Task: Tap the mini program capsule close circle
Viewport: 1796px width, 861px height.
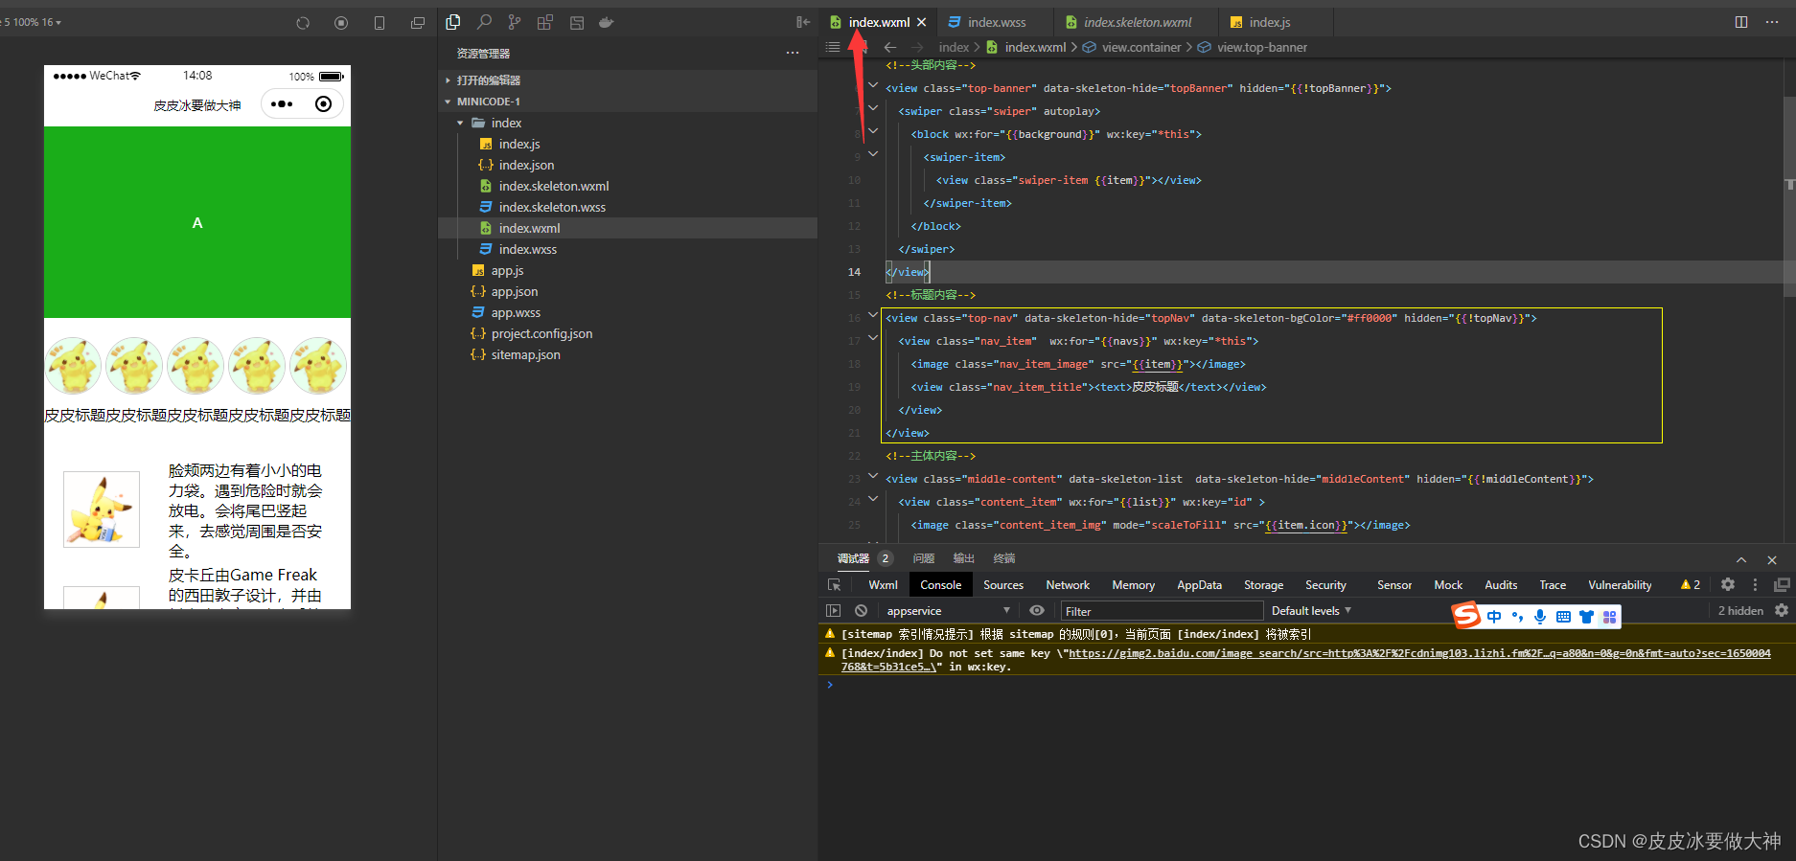Action: tap(324, 103)
